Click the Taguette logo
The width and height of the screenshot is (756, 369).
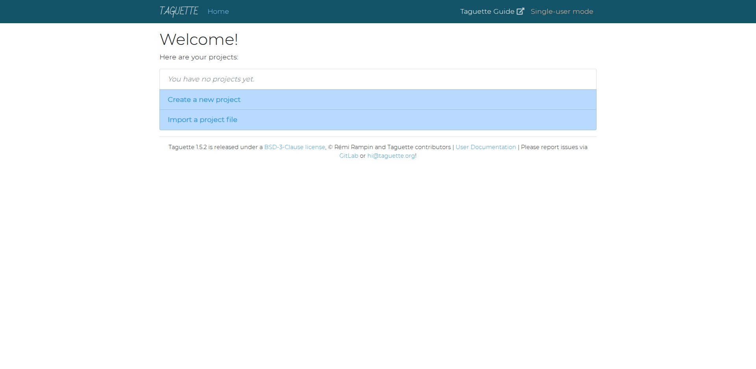point(179,11)
